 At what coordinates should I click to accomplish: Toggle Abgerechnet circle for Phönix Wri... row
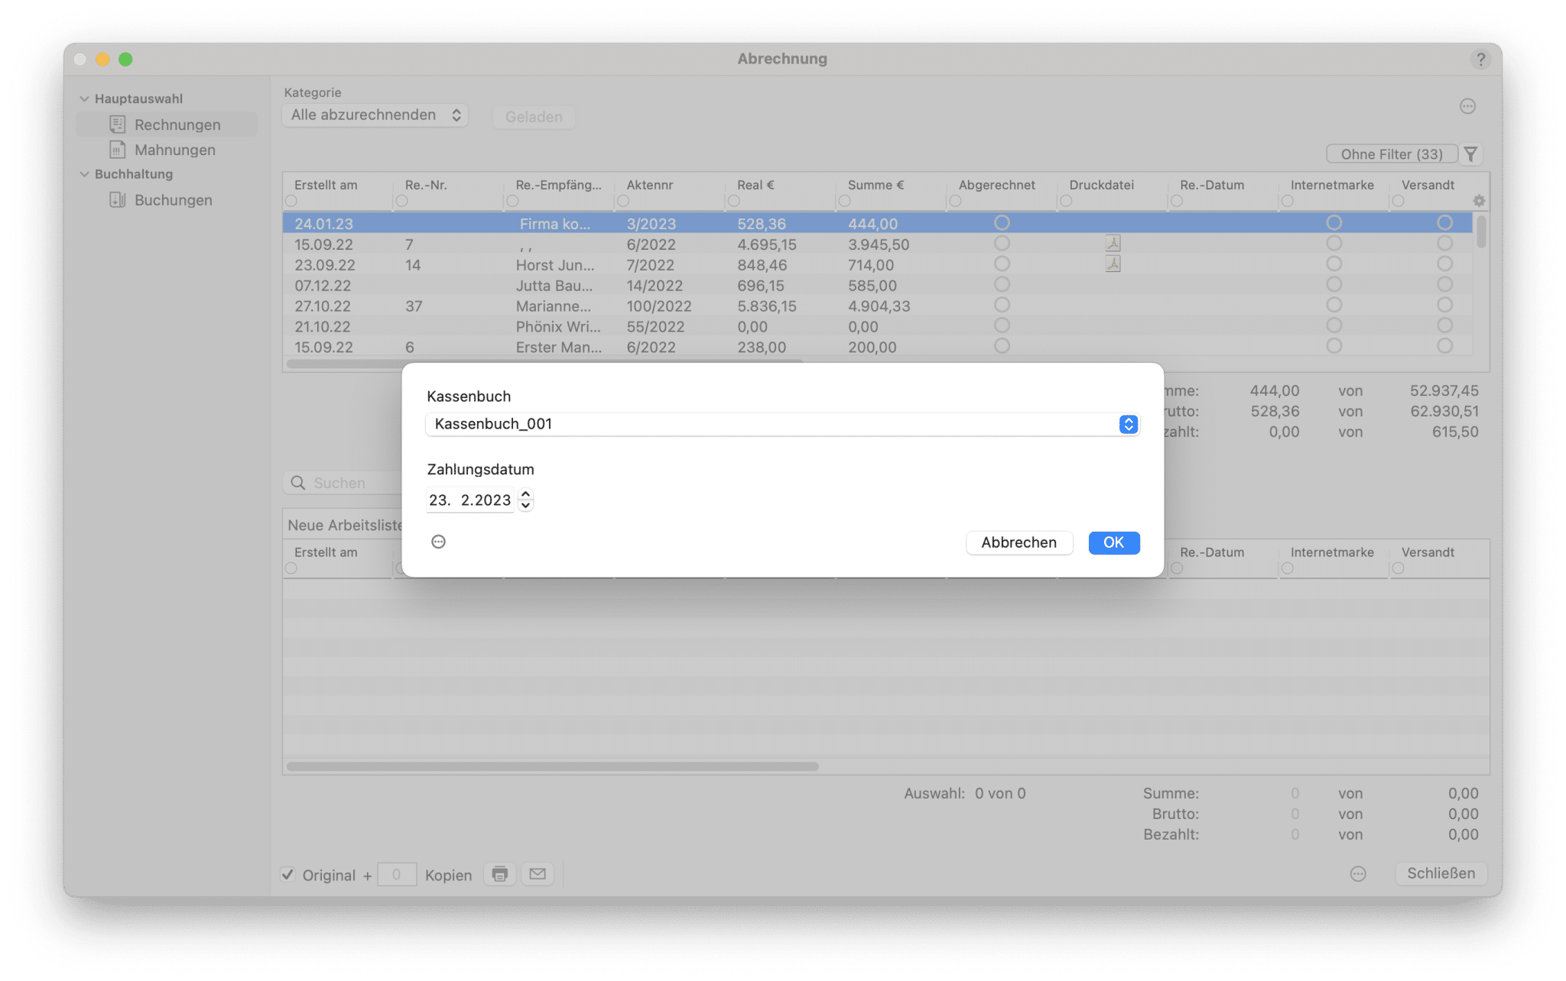1002,325
